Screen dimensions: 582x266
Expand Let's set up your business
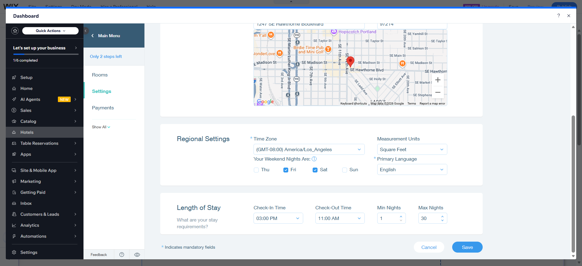point(45,48)
